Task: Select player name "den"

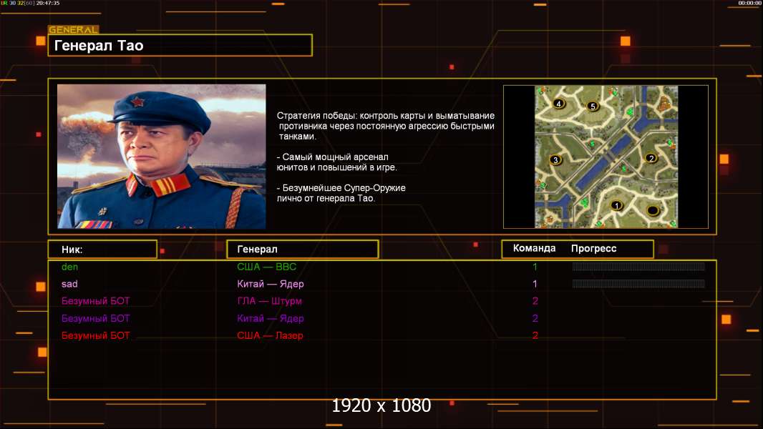Action: pos(69,267)
